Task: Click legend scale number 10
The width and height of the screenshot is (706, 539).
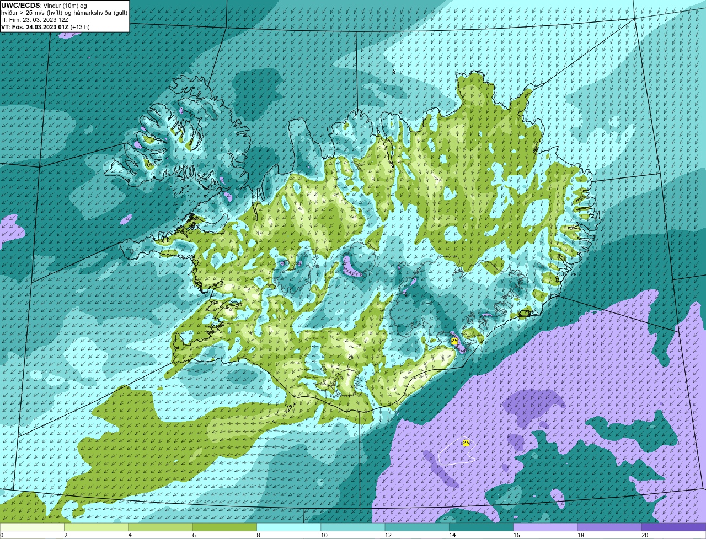Action: pyautogui.click(x=324, y=535)
